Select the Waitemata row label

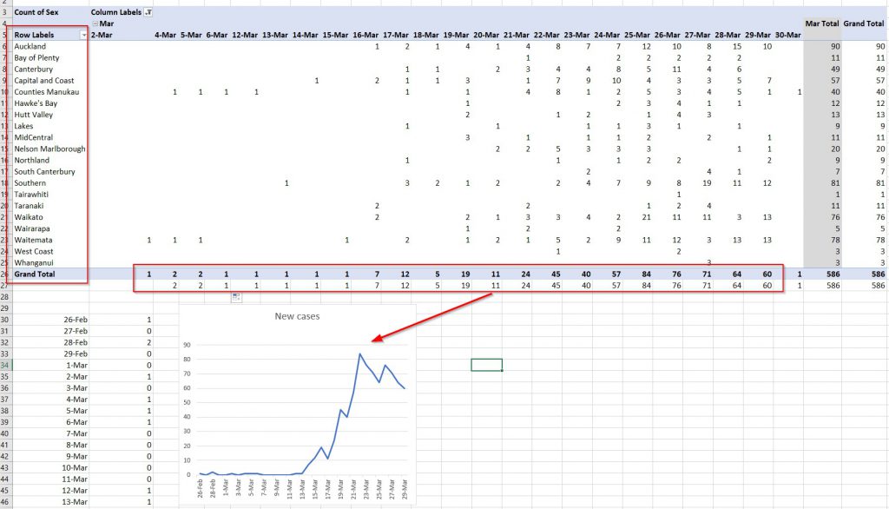pos(34,240)
